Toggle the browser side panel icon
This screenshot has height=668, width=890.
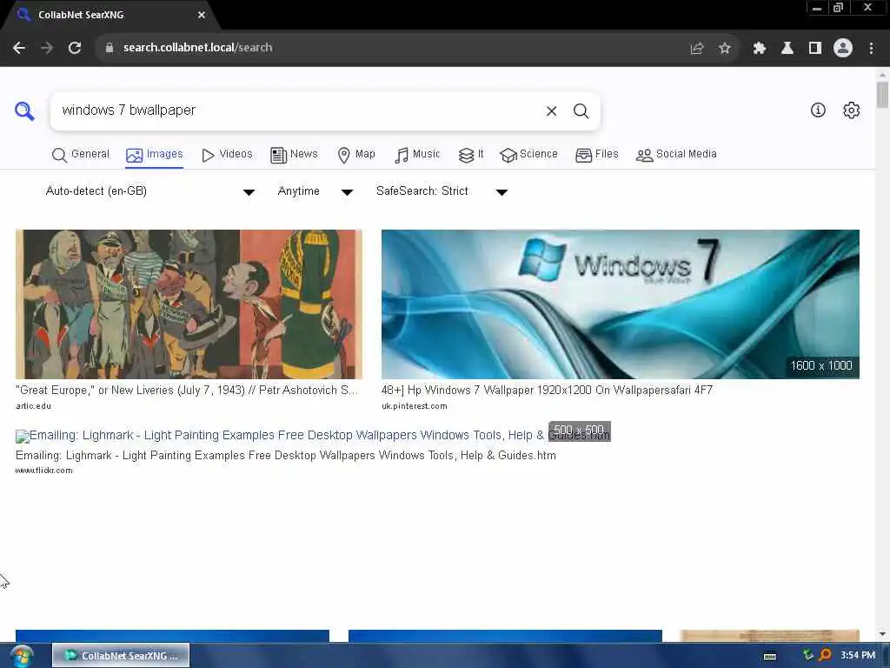click(815, 49)
